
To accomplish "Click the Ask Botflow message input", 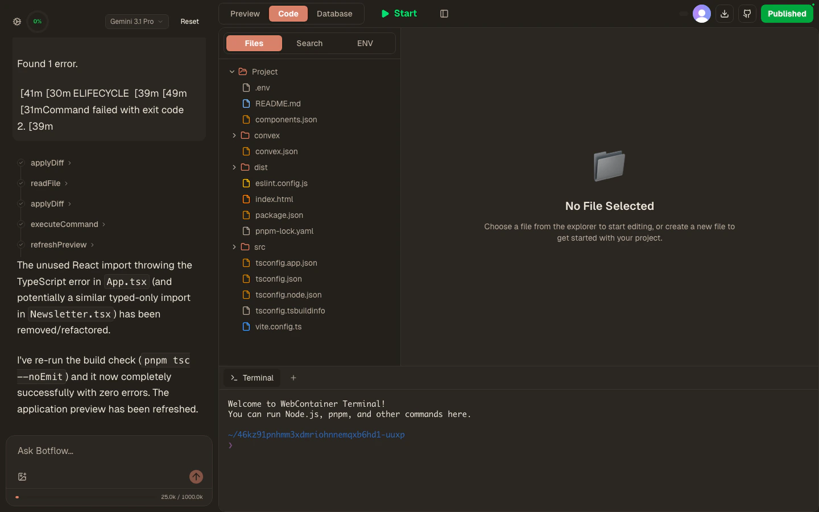I will coord(109,451).
